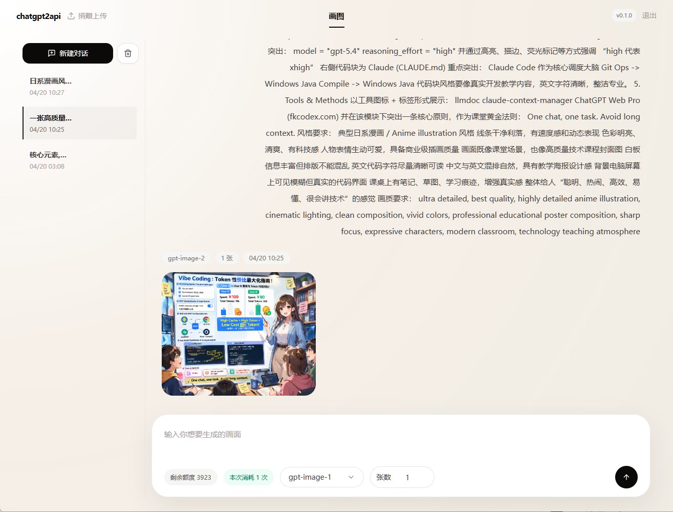Open the gpt-image-1 model dropdown
Image resolution: width=673 pixels, height=512 pixels.
pos(321,477)
